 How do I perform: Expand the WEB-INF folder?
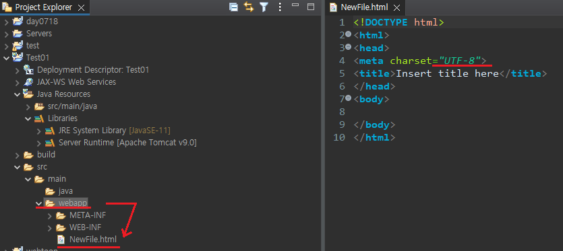[x=50, y=227]
